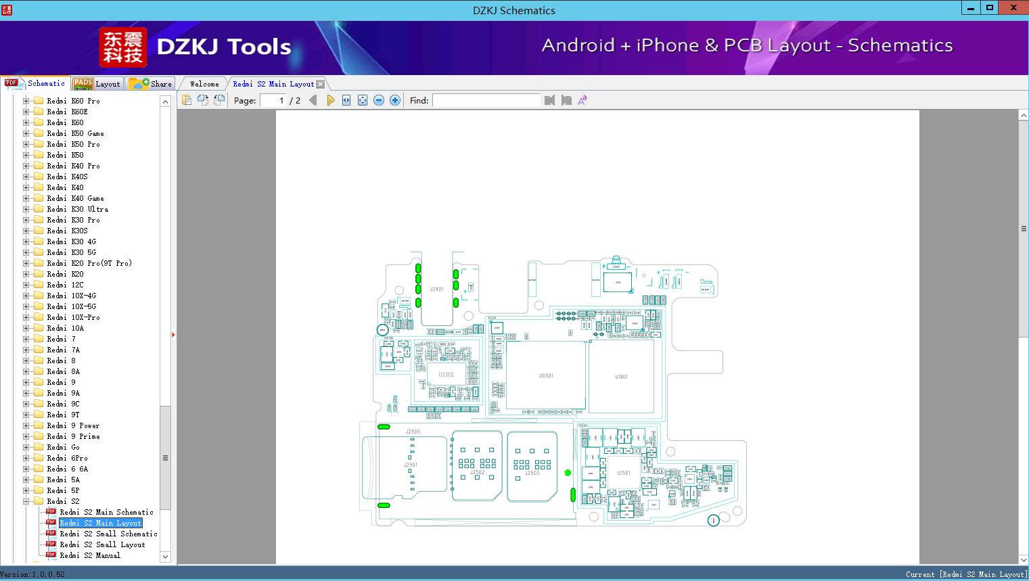Click the PDF icon of Redmi S2 Manual
This screenshot has height=581, width=1029.
(51, 555)
